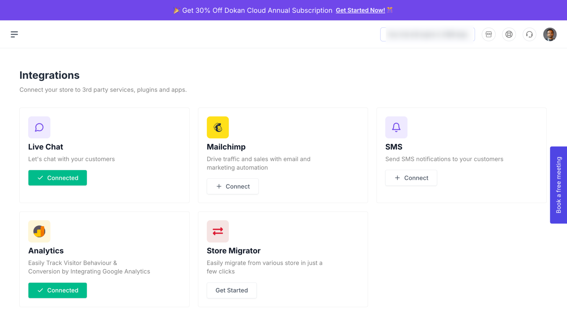Click the 'Easily Track Visitor Behaviour' description
The image size is (567, 326).
pos(89,267)
